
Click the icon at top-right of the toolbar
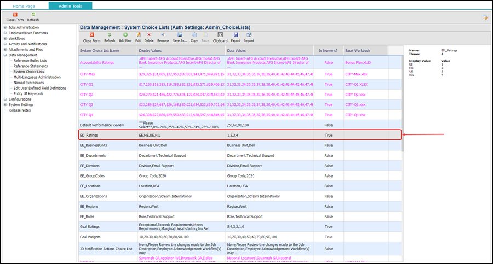(485, 17)
